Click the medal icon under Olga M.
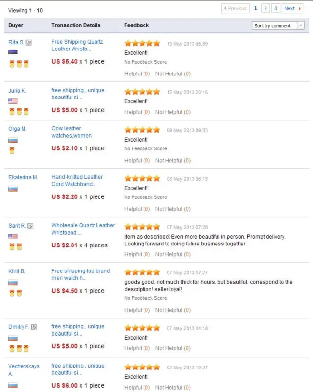This screenshot has width=313, height=392. click(x=12, y=150)
